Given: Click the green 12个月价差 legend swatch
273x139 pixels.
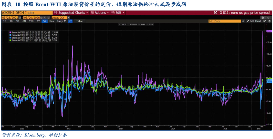Looking at the screenshot, I should pos(10,40).
